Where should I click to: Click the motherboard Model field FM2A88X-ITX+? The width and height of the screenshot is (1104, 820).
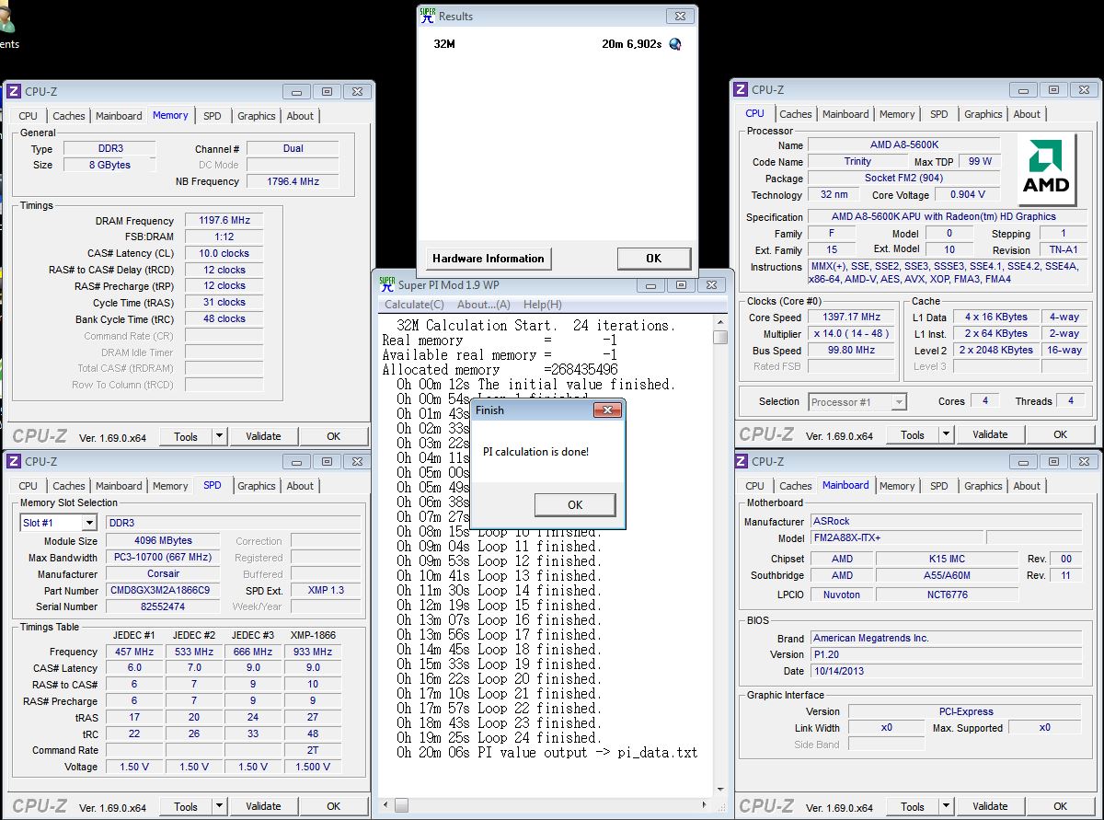(895, 538)
